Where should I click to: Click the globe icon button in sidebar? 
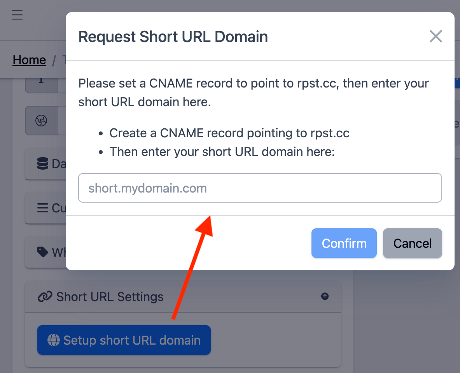point(41,121)
